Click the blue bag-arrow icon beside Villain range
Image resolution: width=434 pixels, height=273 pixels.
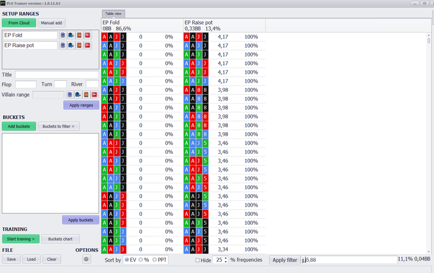click(x=77, y=95)
